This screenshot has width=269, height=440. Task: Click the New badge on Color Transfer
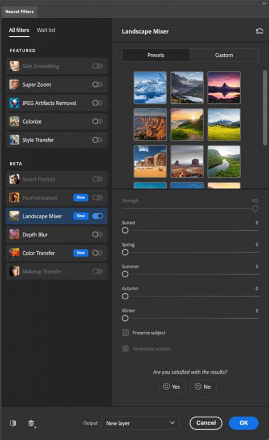[x=81, y=253]
